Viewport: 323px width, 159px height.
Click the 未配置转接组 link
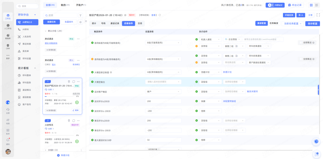[230, 101]
